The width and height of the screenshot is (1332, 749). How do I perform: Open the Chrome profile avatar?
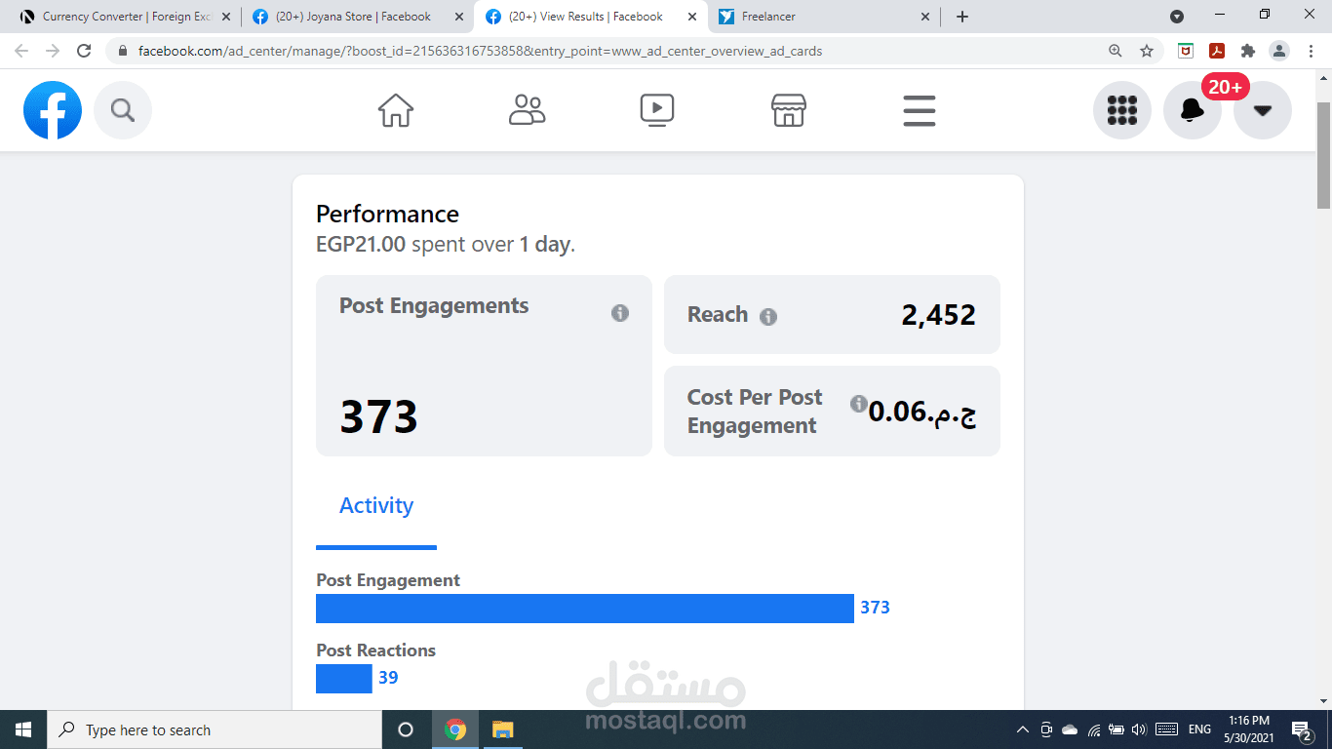1279,51
